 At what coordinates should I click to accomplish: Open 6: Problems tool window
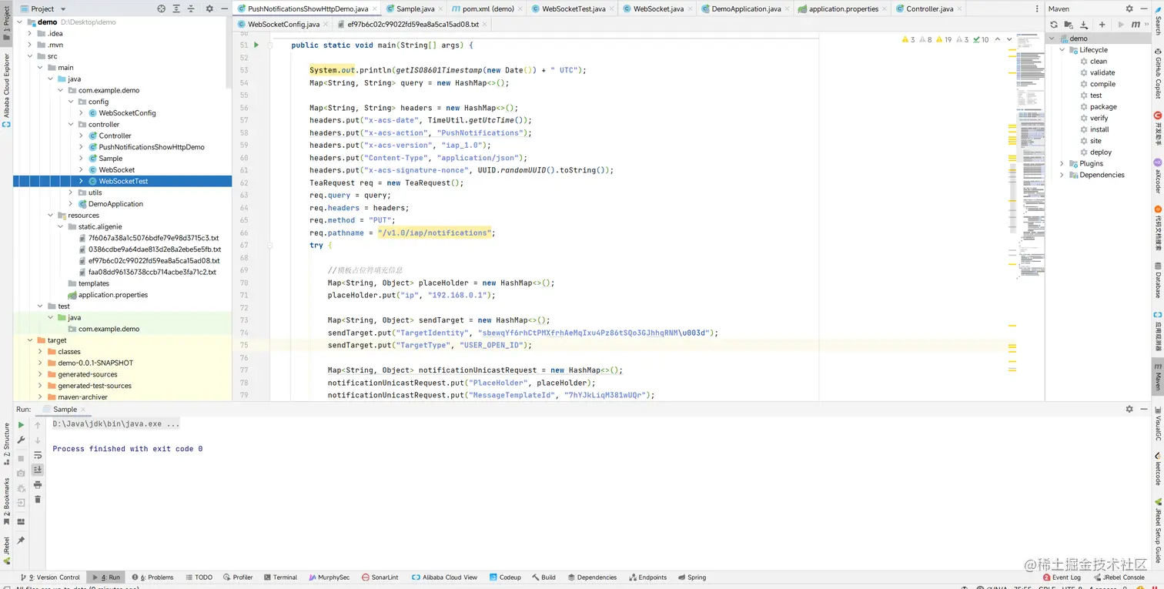point(152,577)
